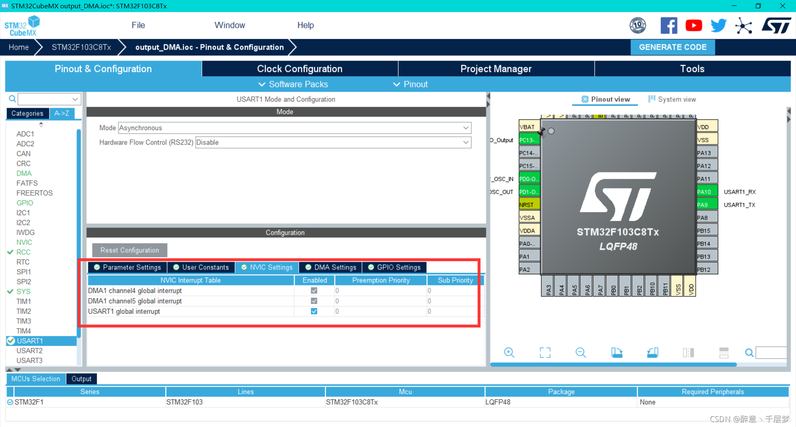
Task: Open the User Constants tab
Action: coord(201,267)
